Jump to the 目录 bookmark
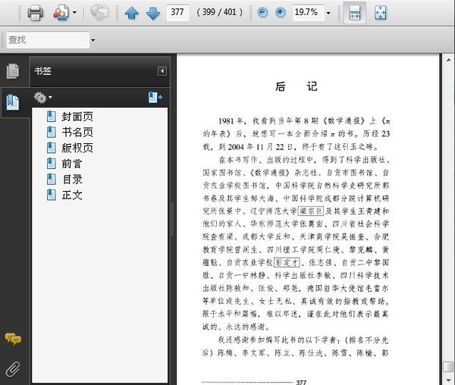 coord(72,180)
